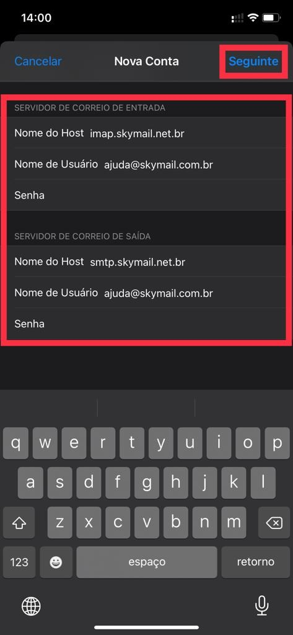Tap the retorno return key
293x635 pixels.
[x=255, y=562]
